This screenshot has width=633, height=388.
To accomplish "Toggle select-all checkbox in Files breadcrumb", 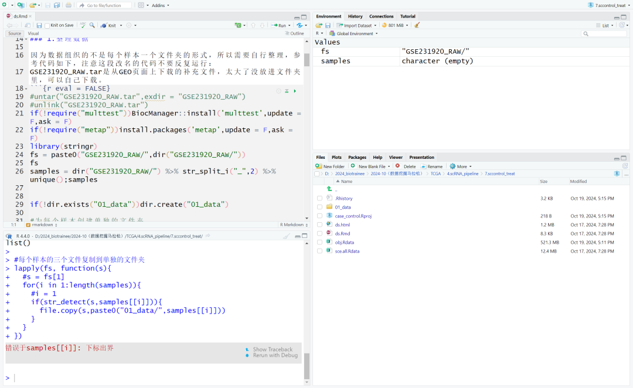I will 317,173.
